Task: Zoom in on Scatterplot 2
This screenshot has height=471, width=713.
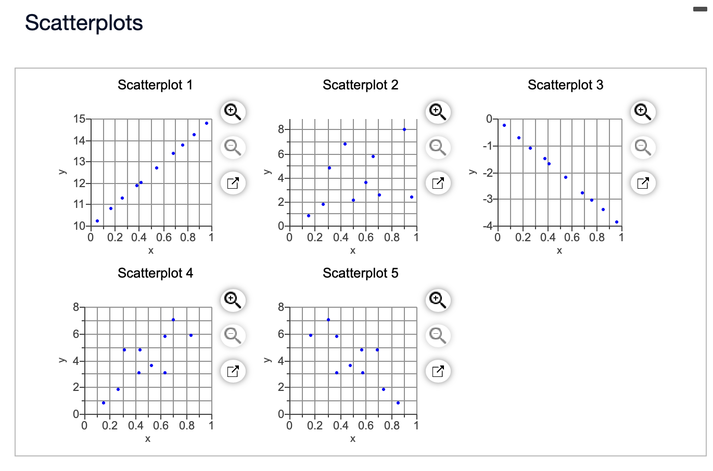Action: click(x=438, y=112)
